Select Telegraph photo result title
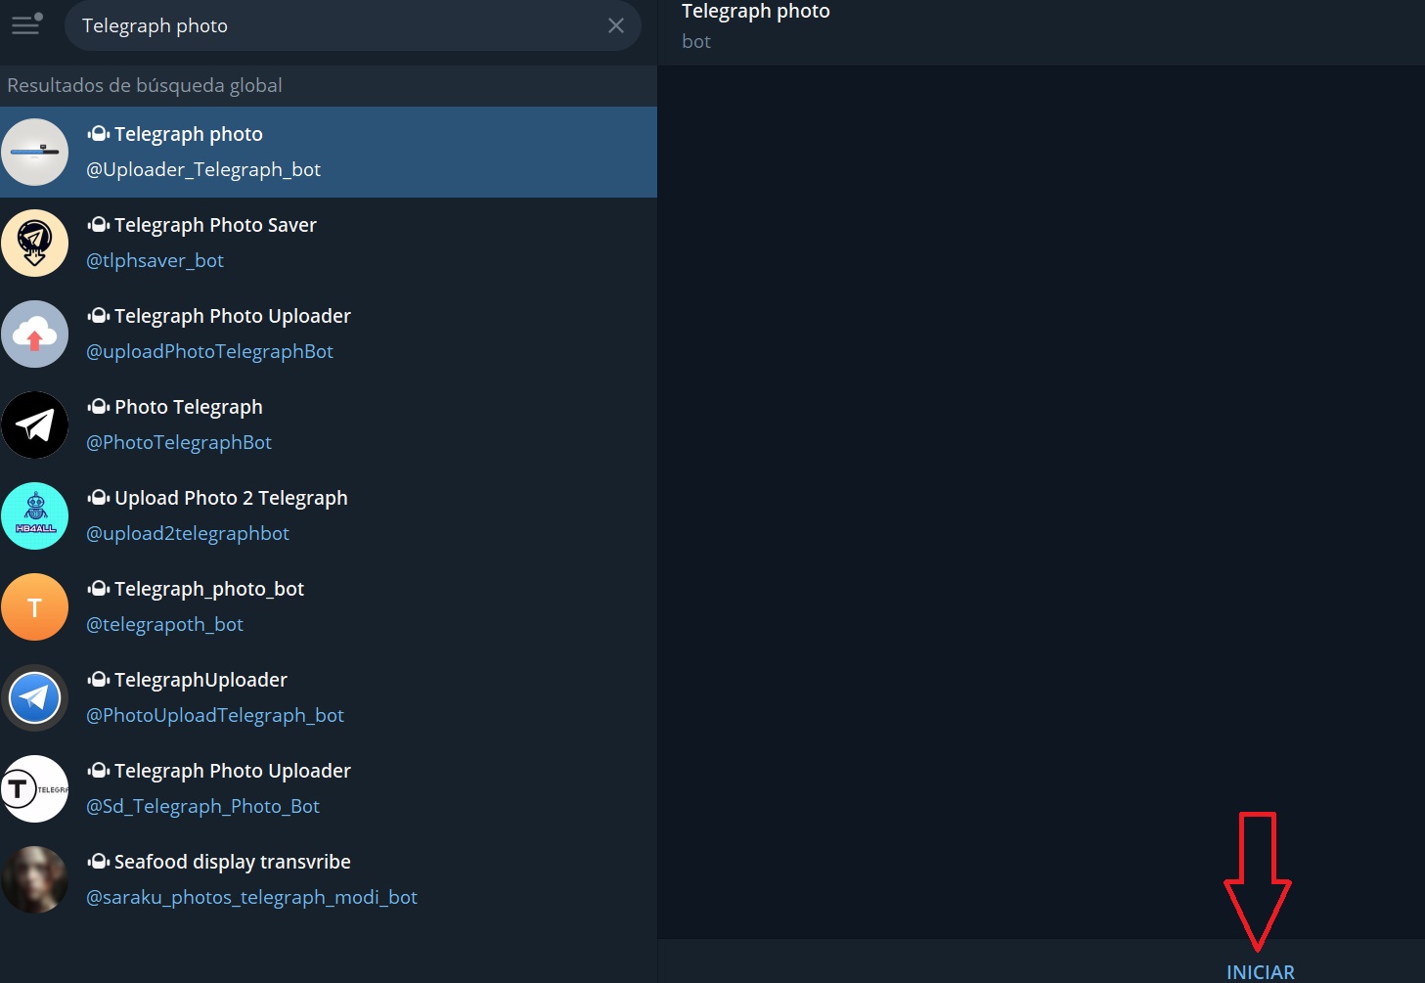The image size is (1425, 983). (x=189, y=134)
